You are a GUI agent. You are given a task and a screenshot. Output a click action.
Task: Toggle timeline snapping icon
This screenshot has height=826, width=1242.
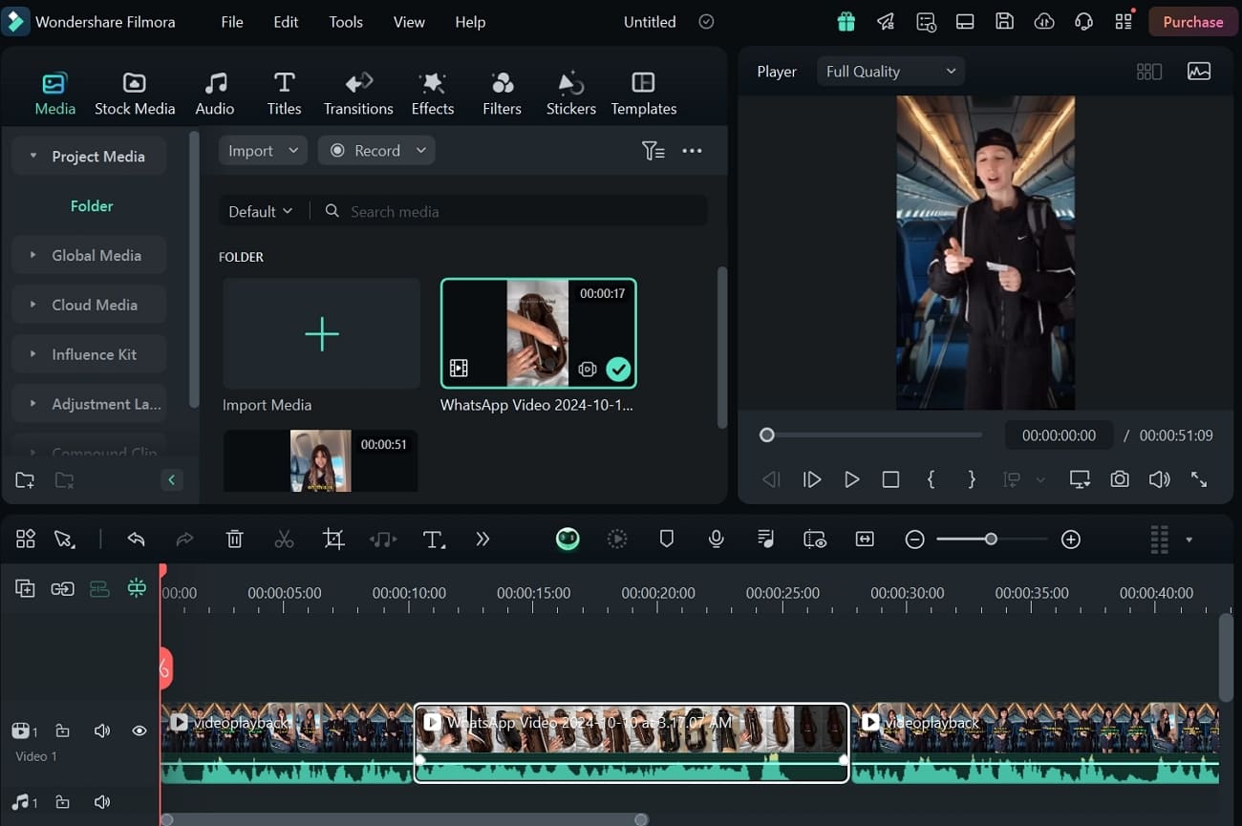click(x=137, y=588)
